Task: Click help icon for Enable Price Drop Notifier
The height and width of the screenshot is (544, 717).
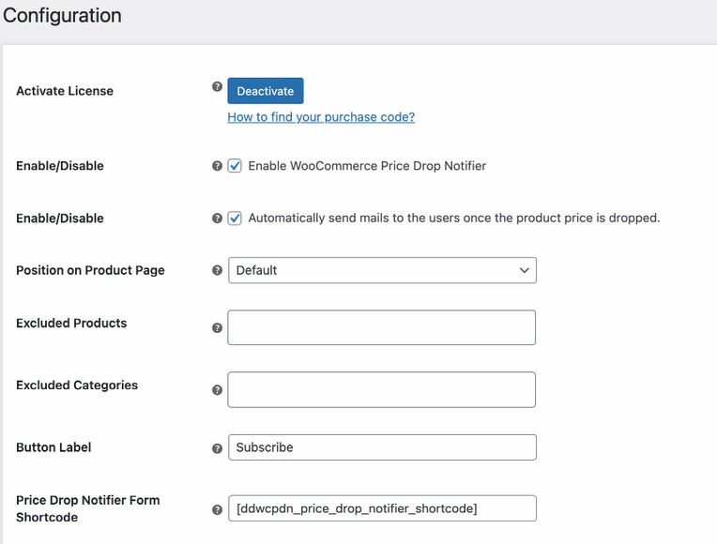Action: coord(217,166)
